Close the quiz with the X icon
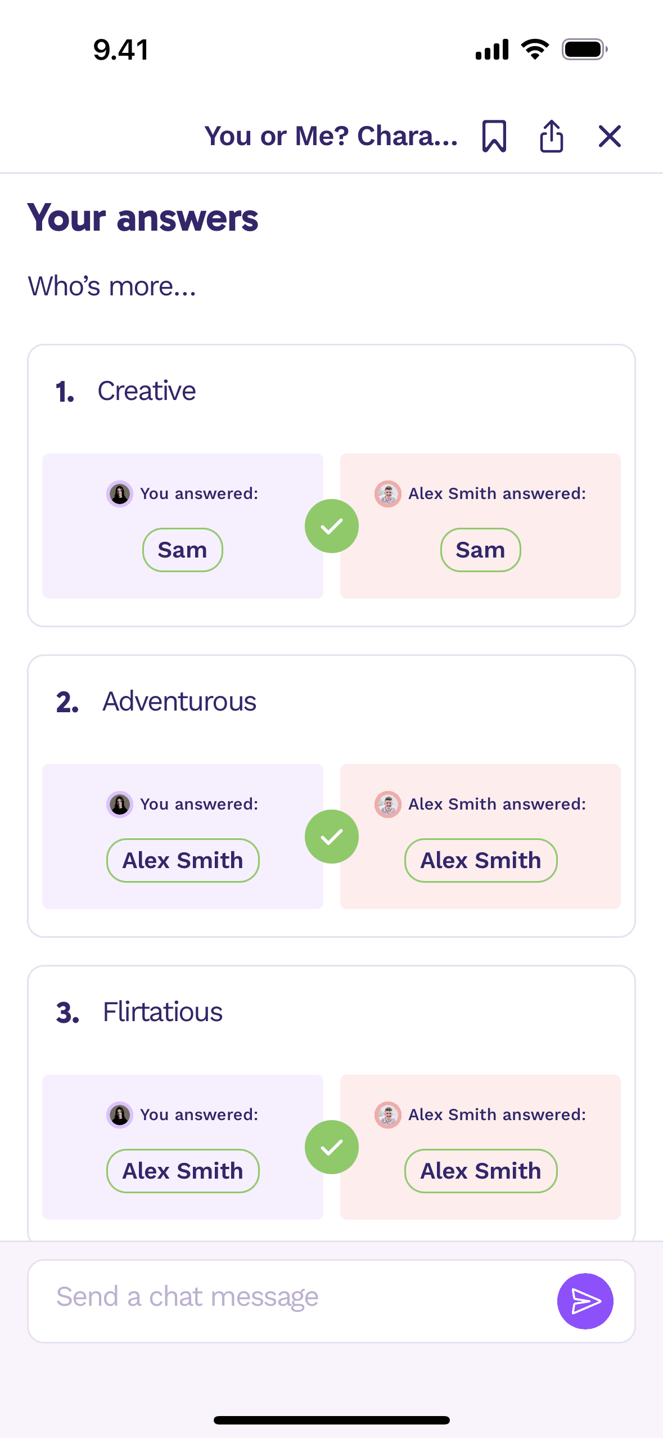This screenshot has width=663, height=1438. point(610,136)
